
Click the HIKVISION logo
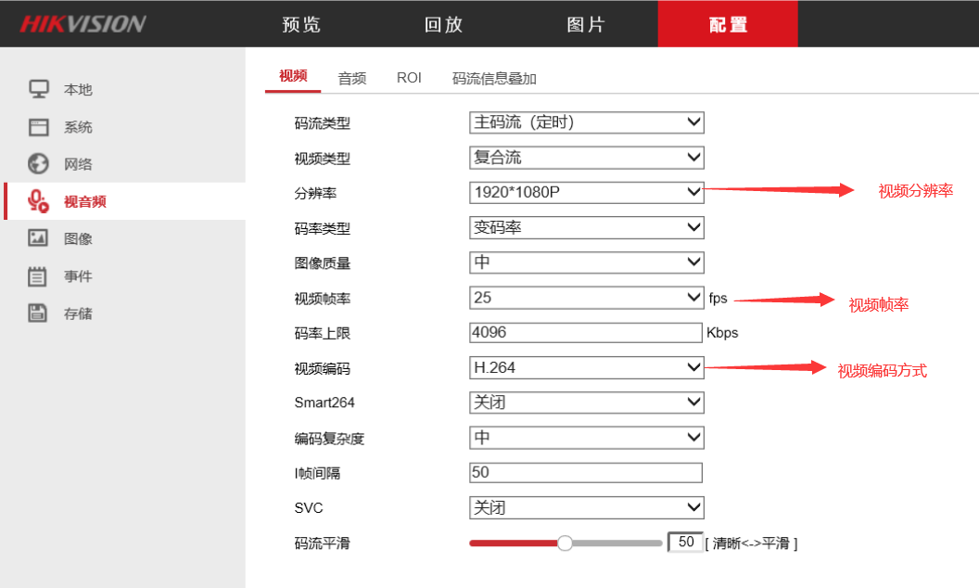[x=83, y=24]
